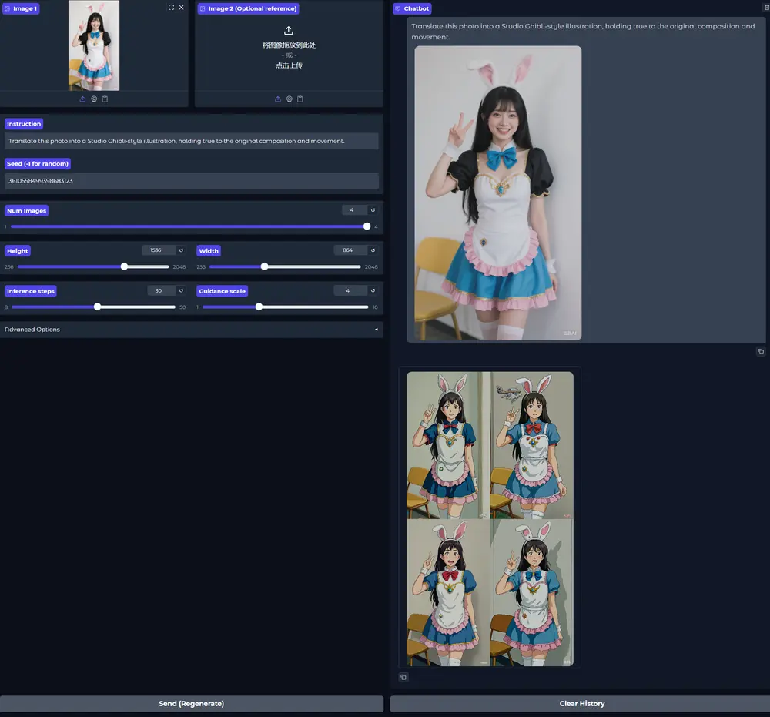Click the Seed input field
This screenshot has width=770, height=717.
191,181
